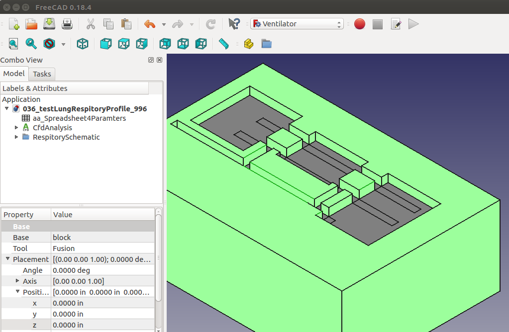Click the Fit All zoom icon
Image resolution: width=509 pixels, height=332 pixels.
click(x=13, y=44)
